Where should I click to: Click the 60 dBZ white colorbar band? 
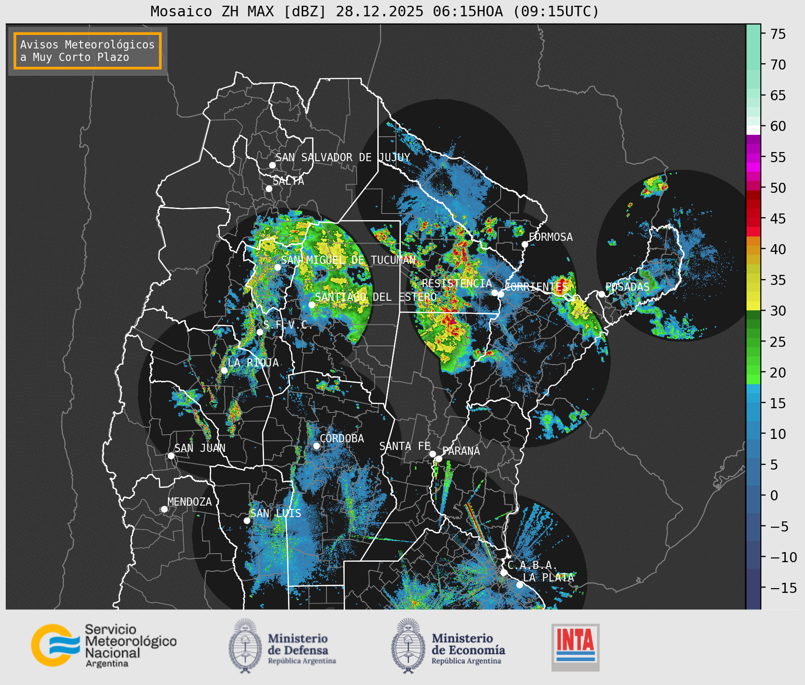pos(753,130)
